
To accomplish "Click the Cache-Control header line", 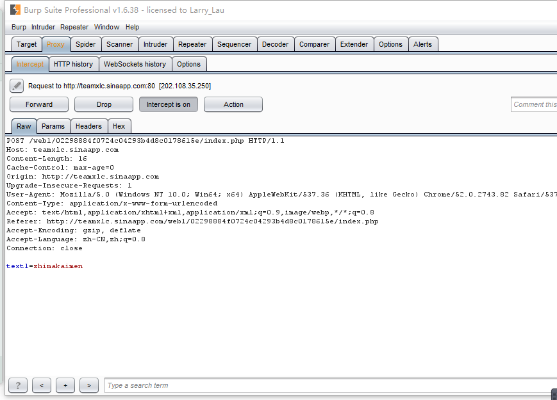I will 60,168.
